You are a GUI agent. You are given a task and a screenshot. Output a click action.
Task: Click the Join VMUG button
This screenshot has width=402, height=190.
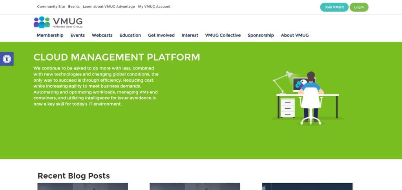[x=334, y=7]
